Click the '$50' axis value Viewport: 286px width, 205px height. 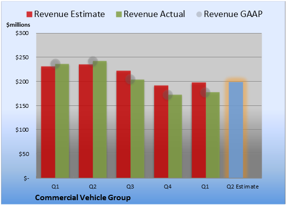click(24, 154)
